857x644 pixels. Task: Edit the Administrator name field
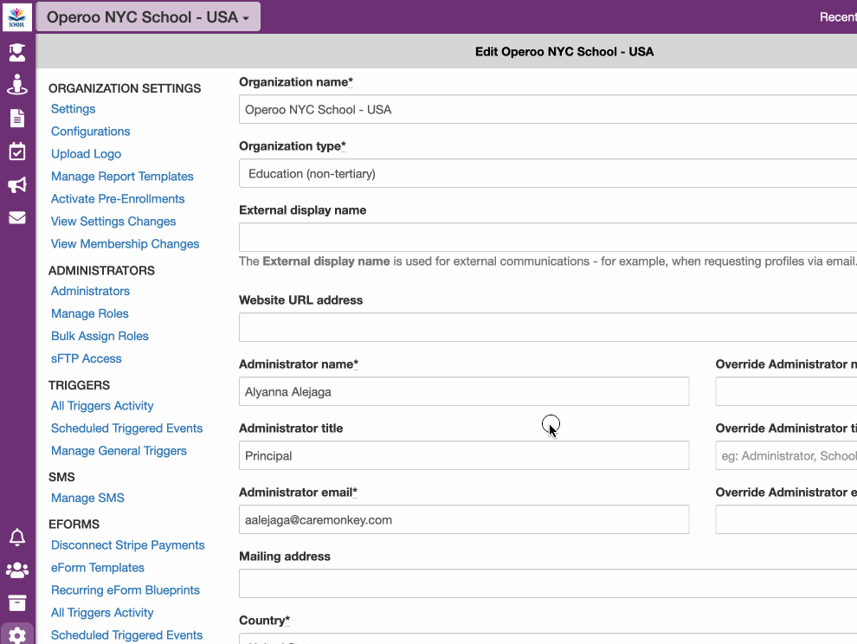coord(464,391)
